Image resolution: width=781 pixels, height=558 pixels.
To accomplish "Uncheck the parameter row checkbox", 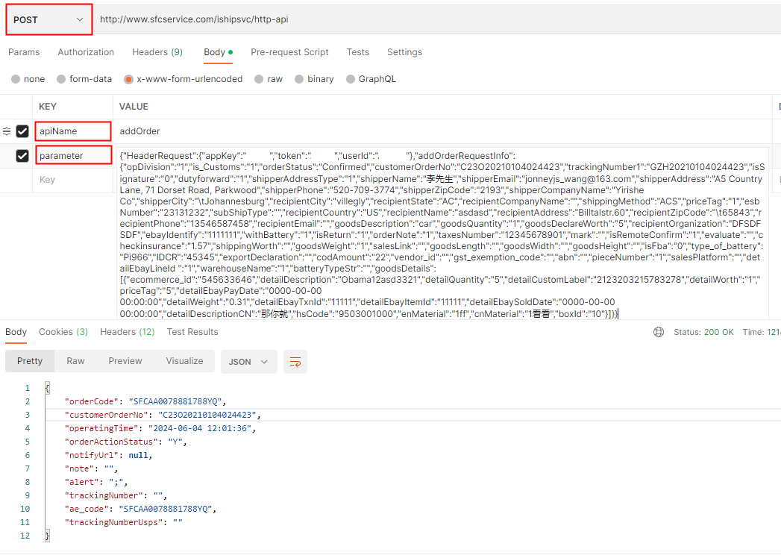I will [x=22, y=156].
